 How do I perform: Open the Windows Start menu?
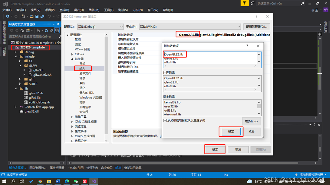coord(4,181)
